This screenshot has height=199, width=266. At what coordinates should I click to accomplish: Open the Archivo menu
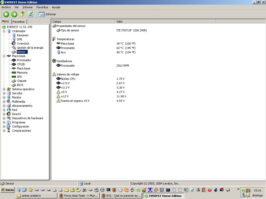click(6, 7)
